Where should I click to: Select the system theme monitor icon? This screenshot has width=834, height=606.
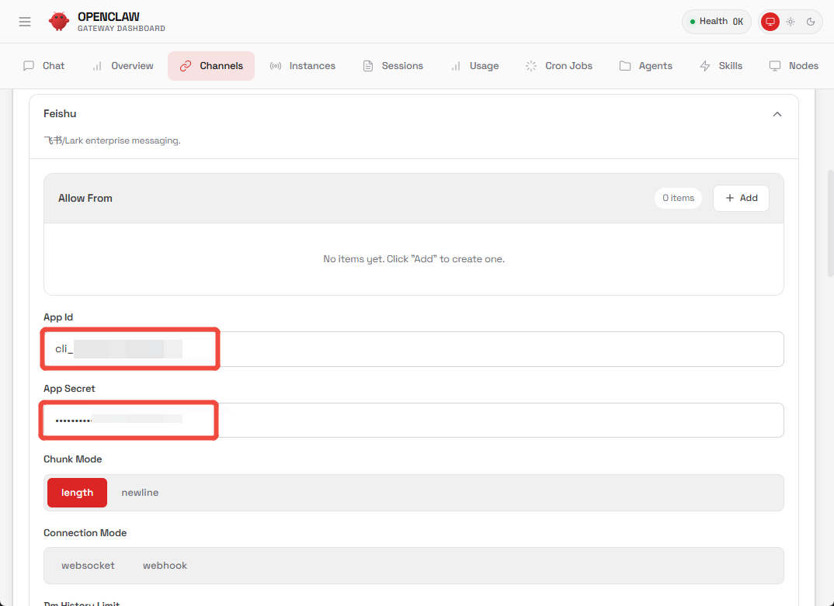tap(770, 22)
